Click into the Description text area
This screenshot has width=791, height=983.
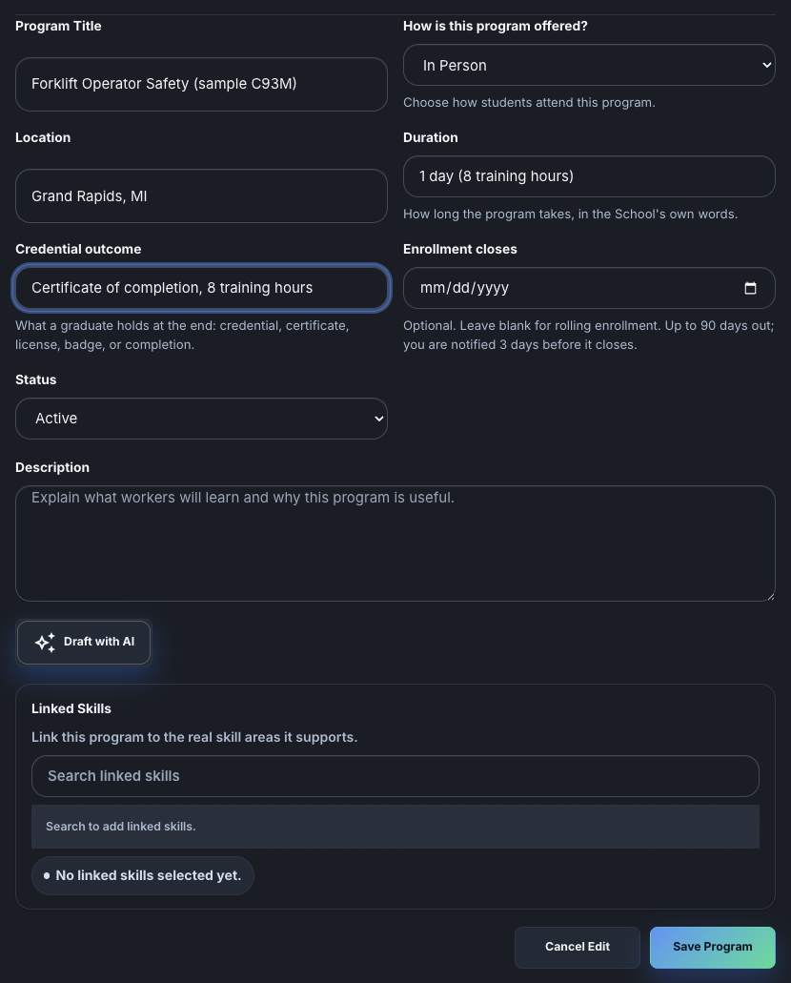click(395, 543)
